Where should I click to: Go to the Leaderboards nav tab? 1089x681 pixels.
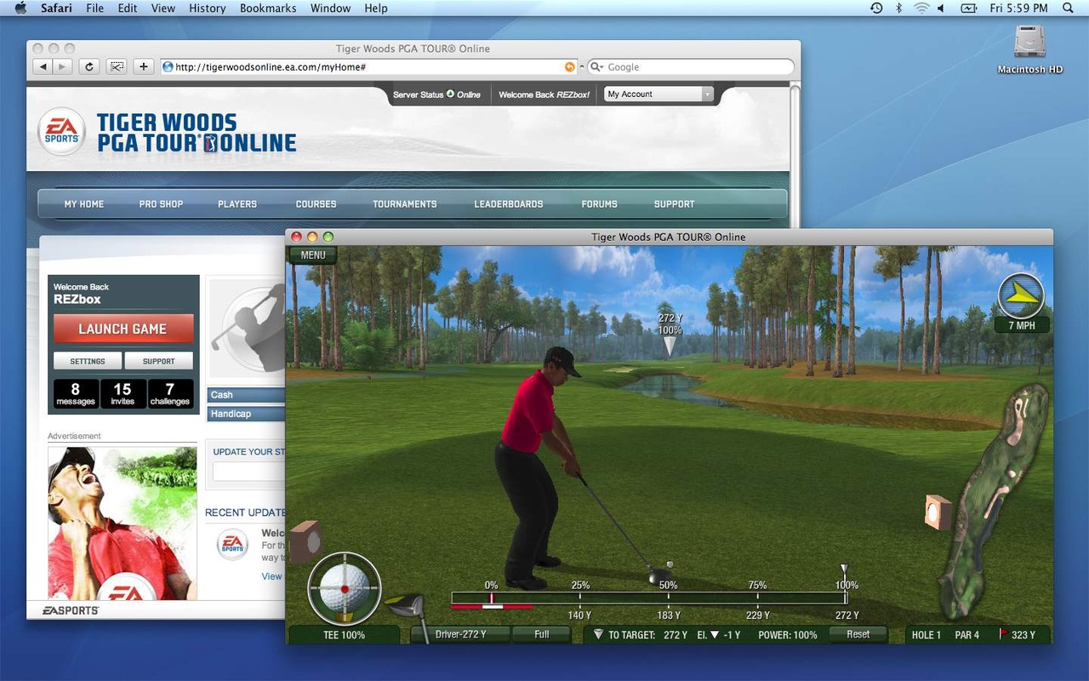[x=508, y=204]
